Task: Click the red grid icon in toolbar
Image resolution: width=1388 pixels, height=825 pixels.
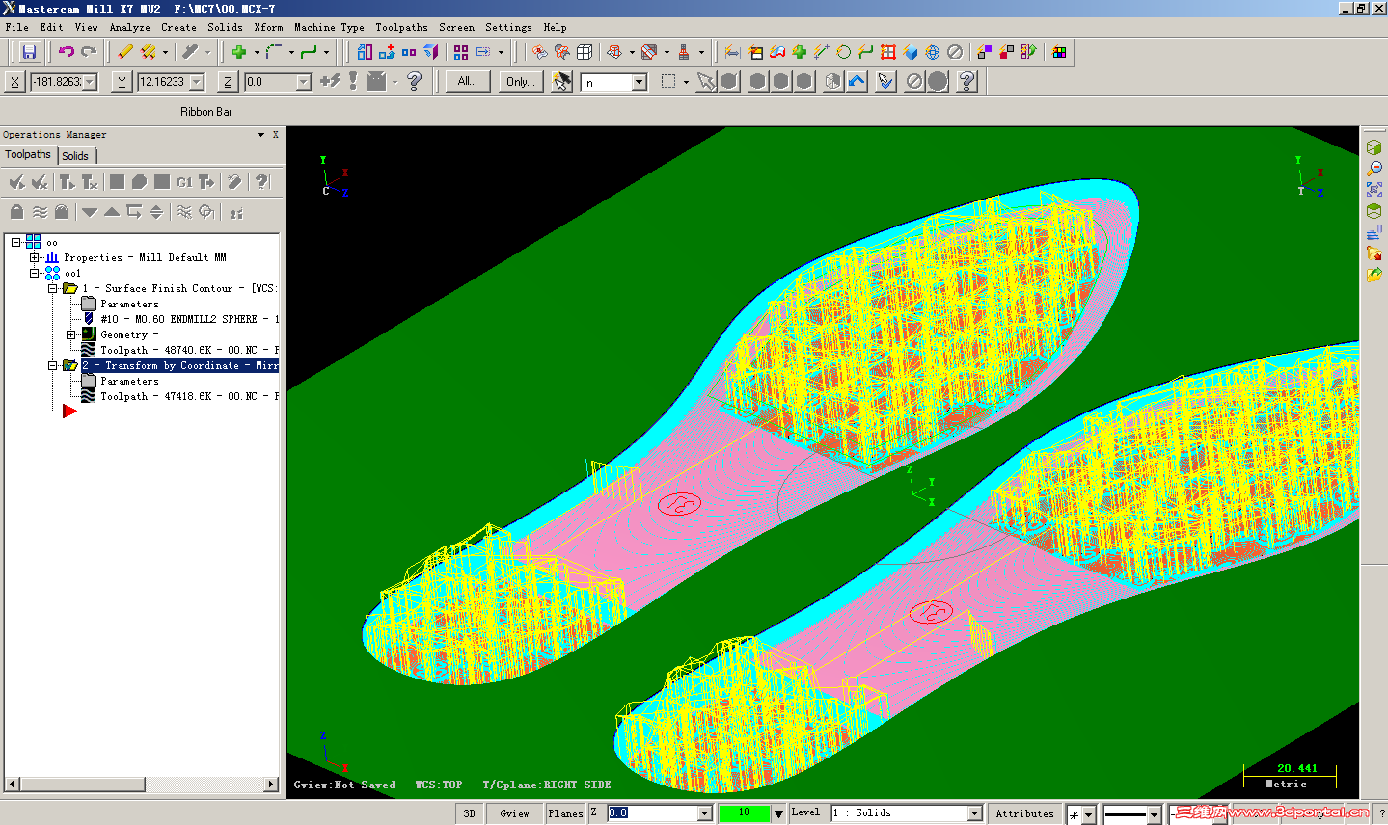Action: click(x=888, y=52)
